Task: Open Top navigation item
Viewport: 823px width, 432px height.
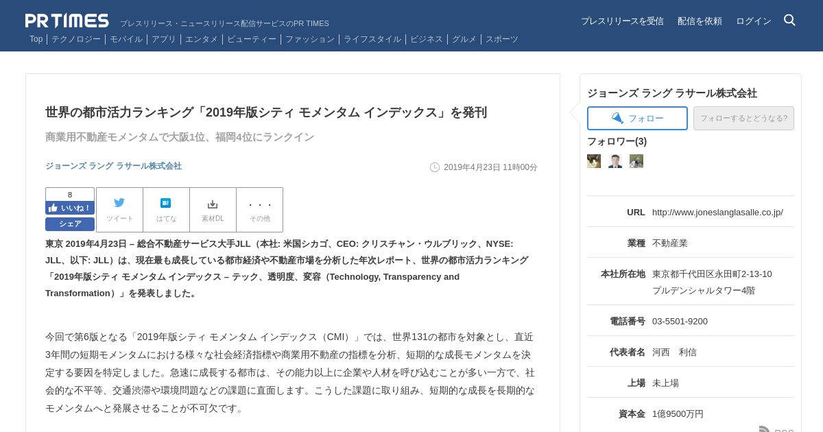Action: pyautogui.click(x=36, y=39)
